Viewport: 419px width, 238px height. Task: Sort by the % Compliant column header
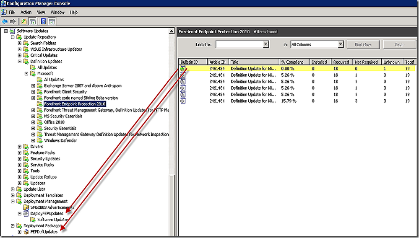coord(294,62)
